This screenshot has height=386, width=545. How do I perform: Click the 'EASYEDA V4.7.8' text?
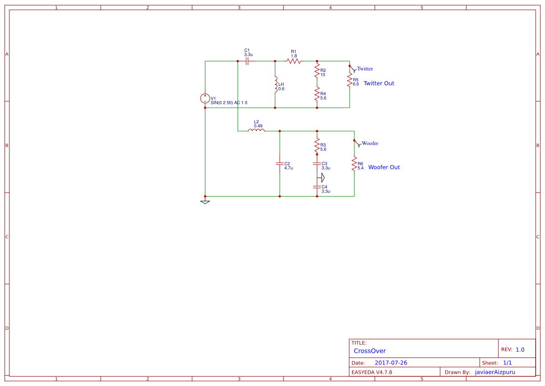click(x=372, y=372)
